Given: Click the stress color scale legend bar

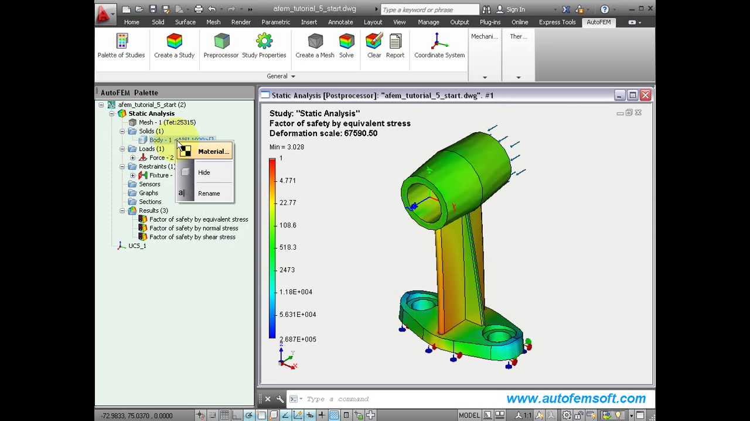Looking at the screenshot, I should pyautogui.click(x=272, y=248).
